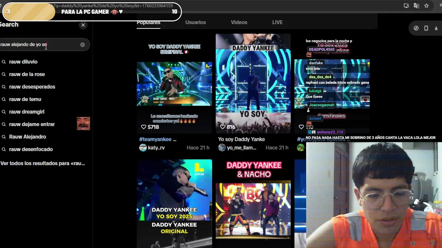Click magnifier icon beside rauw de la rose
The height and width of the screenshot is (248, 442).
pos(4,74)
